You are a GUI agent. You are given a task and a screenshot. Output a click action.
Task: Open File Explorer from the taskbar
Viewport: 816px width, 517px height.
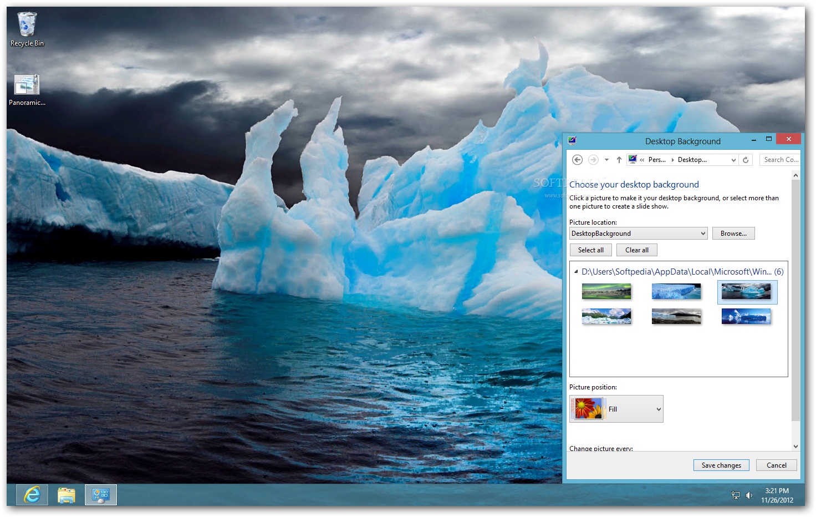67,495
